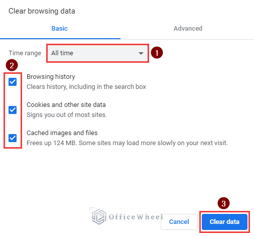Click the 'Browsing history' label text

tap(51, 77)
